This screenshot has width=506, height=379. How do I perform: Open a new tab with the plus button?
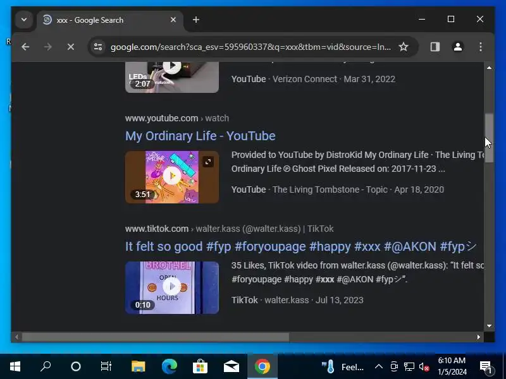coord(196,20)
